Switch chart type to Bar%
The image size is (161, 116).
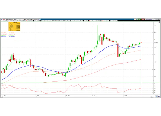[x=82, y=21]
